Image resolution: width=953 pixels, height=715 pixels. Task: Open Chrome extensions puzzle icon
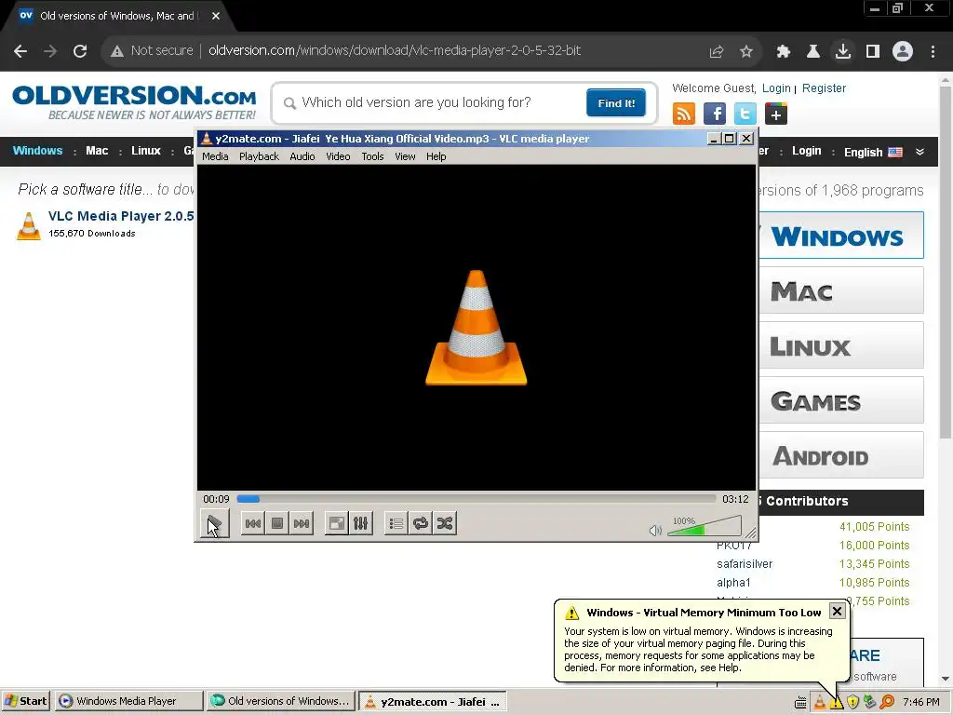pos(784,52)
